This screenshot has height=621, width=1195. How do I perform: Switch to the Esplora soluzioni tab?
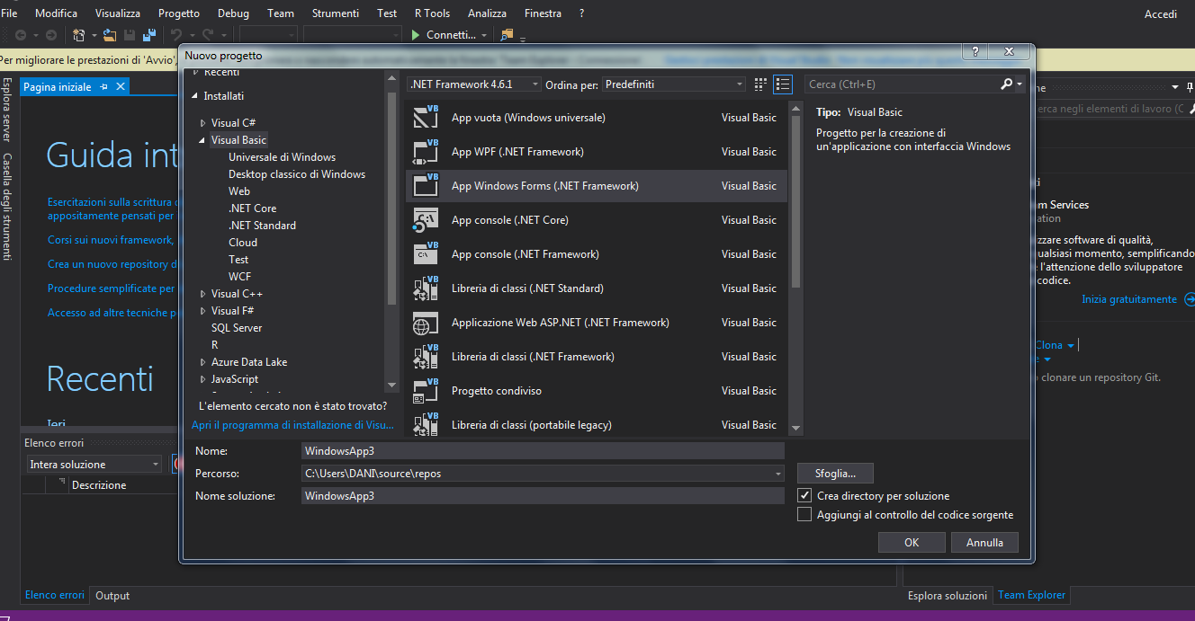pos(948,595)
